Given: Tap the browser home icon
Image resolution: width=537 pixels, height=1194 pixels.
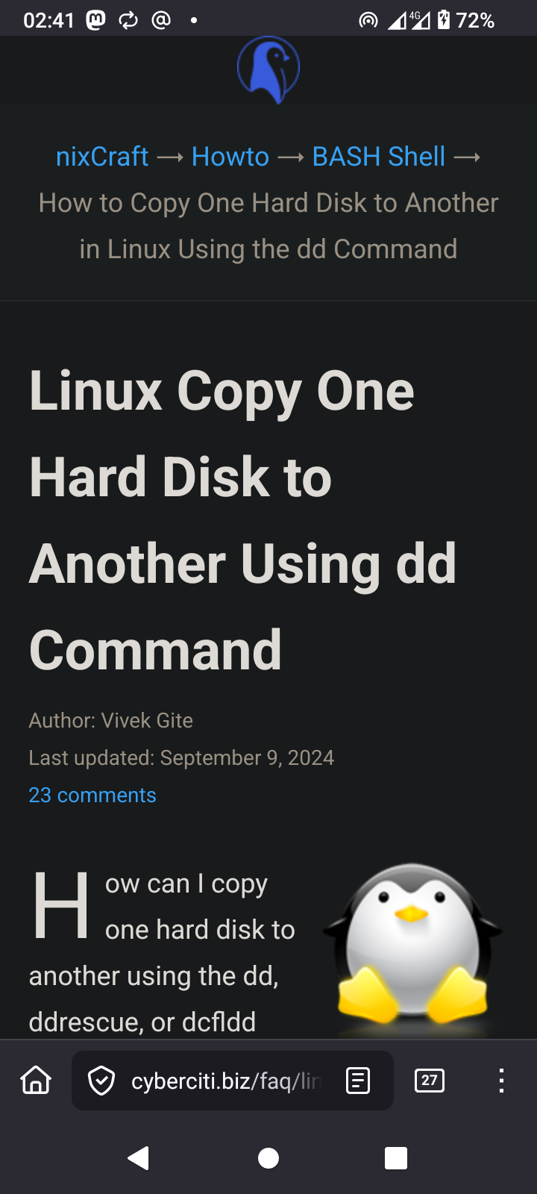Looking at the screenshot, I should pos(36,1080).
